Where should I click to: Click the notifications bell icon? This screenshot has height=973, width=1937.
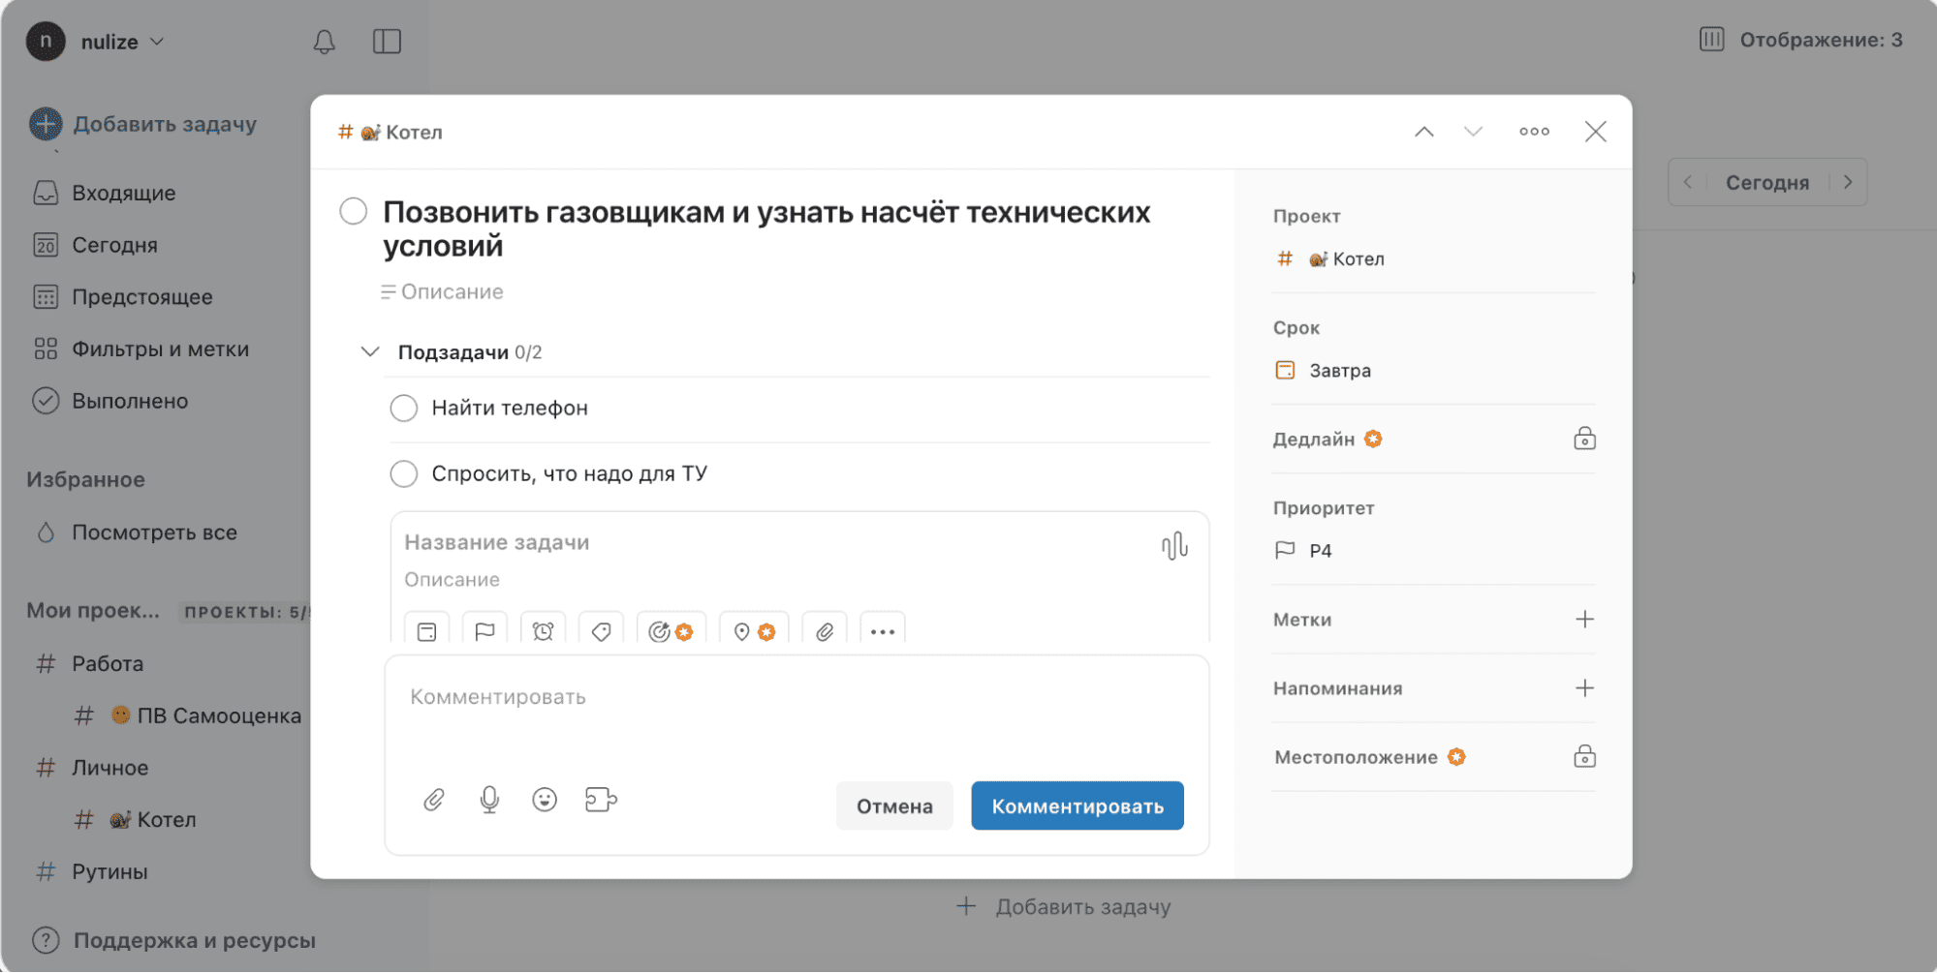point(324,42)
